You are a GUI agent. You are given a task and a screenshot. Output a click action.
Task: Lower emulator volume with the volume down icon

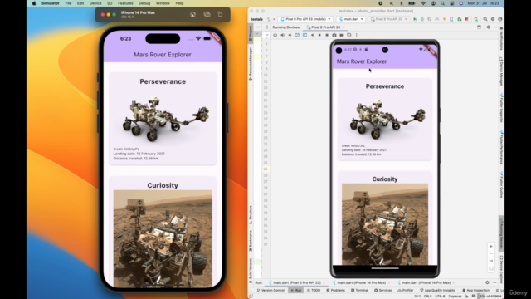pos(290,35)
